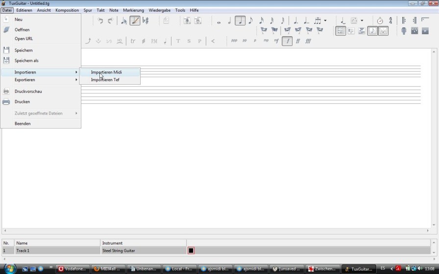The height and width of the screenshot is (274, 439).
Task: Select Oeffnen in the Datei menu
Action: click(x=41, y=30)
